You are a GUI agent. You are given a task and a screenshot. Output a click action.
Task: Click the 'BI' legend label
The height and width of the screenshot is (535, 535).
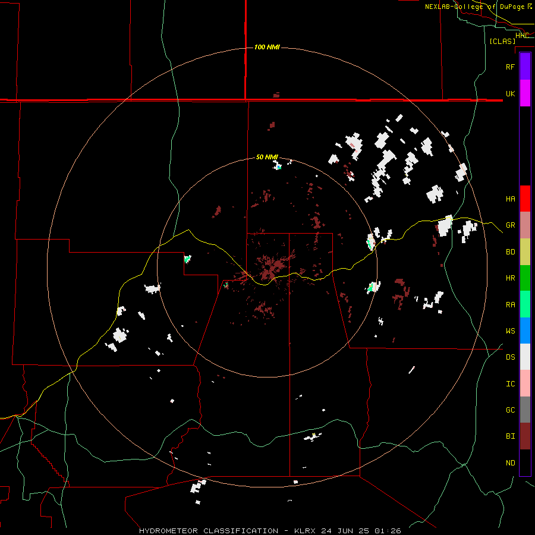click(510, 436)
